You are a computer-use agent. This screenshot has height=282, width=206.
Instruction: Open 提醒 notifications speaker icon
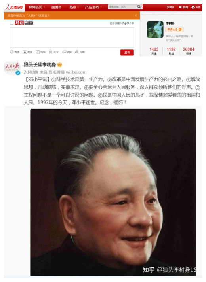click(183, 7)
